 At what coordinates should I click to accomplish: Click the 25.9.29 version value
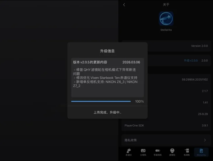pyautogui.click(x=203, y=114)
